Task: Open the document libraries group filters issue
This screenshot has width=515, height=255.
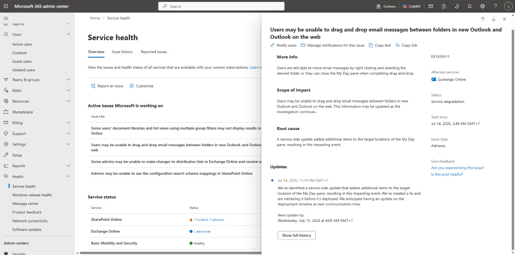Action: [175, 131]
